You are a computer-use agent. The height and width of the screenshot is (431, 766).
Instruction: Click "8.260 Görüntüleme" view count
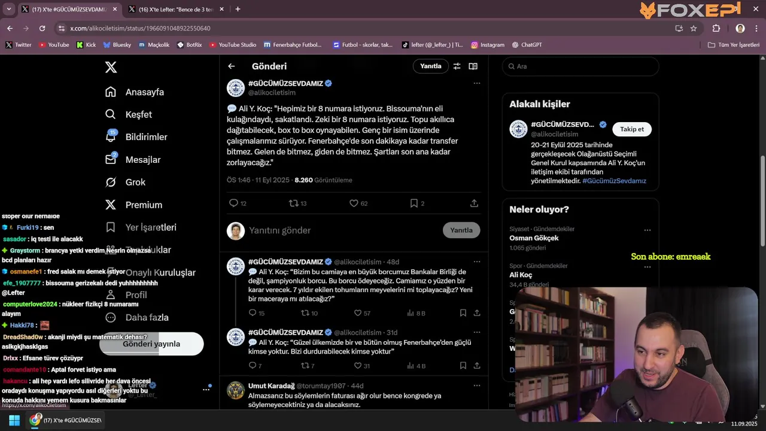(x=324, y=180)
